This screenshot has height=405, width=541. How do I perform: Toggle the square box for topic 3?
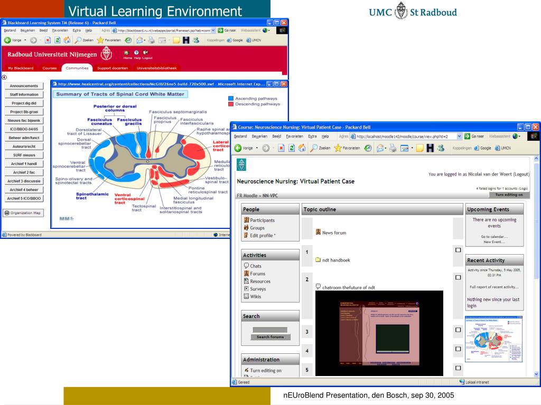[x=458, y=330]
